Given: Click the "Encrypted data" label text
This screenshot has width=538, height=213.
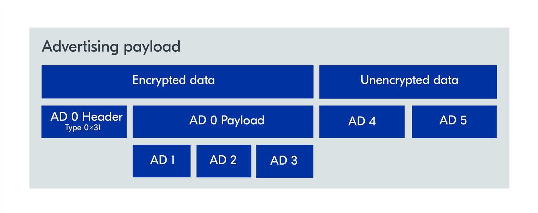Looking at the screenshot, I should pos(173,80).
